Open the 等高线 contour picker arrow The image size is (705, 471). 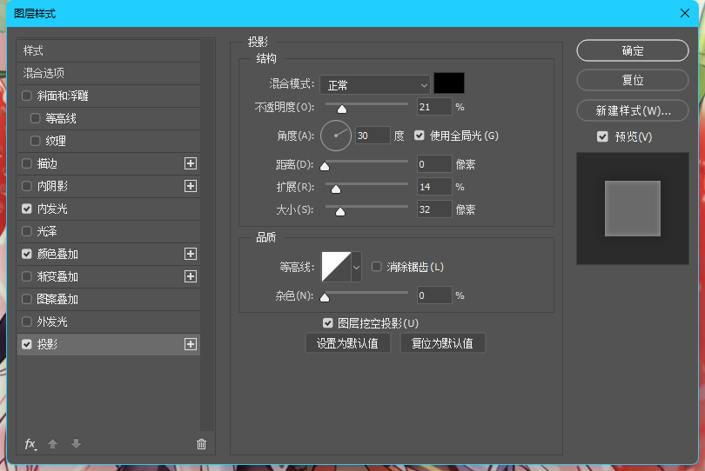356,267
